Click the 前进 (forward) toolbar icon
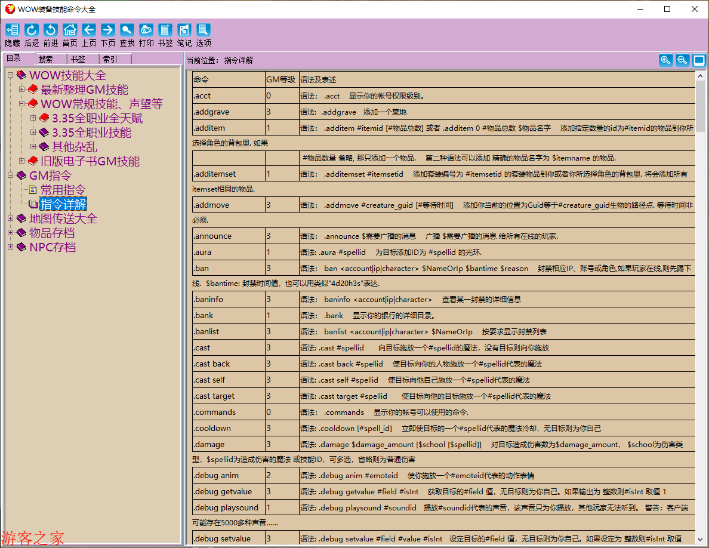The height and width of the screenshot is (548, 709). 51,30
